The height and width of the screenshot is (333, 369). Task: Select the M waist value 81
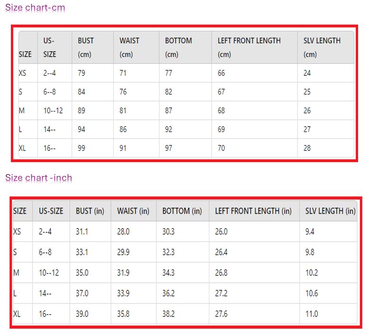(123, 111)
